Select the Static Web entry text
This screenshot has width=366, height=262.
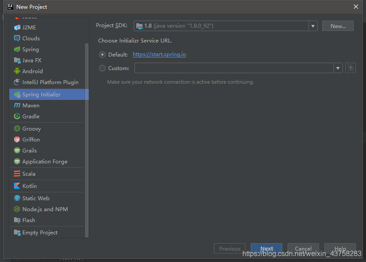point(36,198)
